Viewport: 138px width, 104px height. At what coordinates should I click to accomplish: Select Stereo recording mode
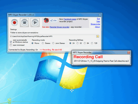coord(43,43)
